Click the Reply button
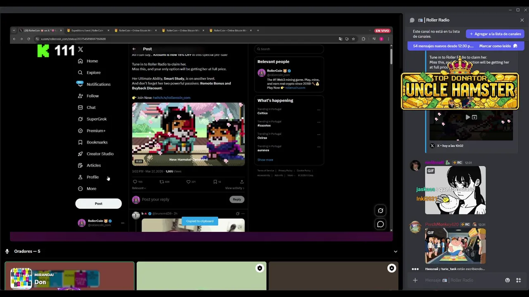Screen dimensions: 529x297 237,199
